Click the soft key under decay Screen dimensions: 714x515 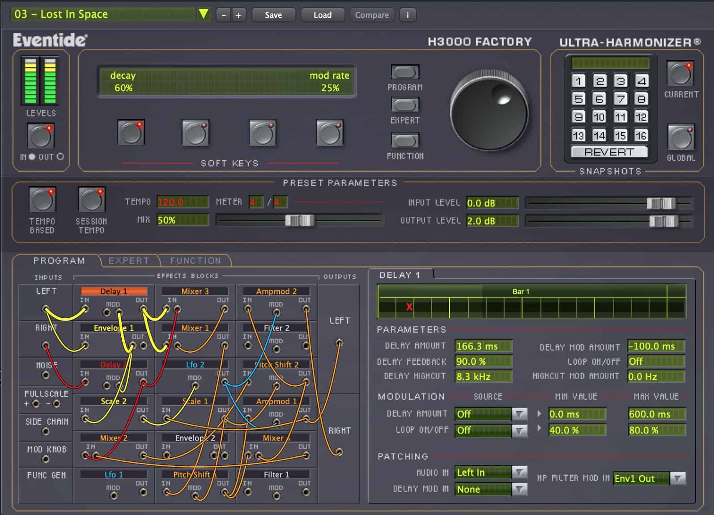click(x=131, y=132)
